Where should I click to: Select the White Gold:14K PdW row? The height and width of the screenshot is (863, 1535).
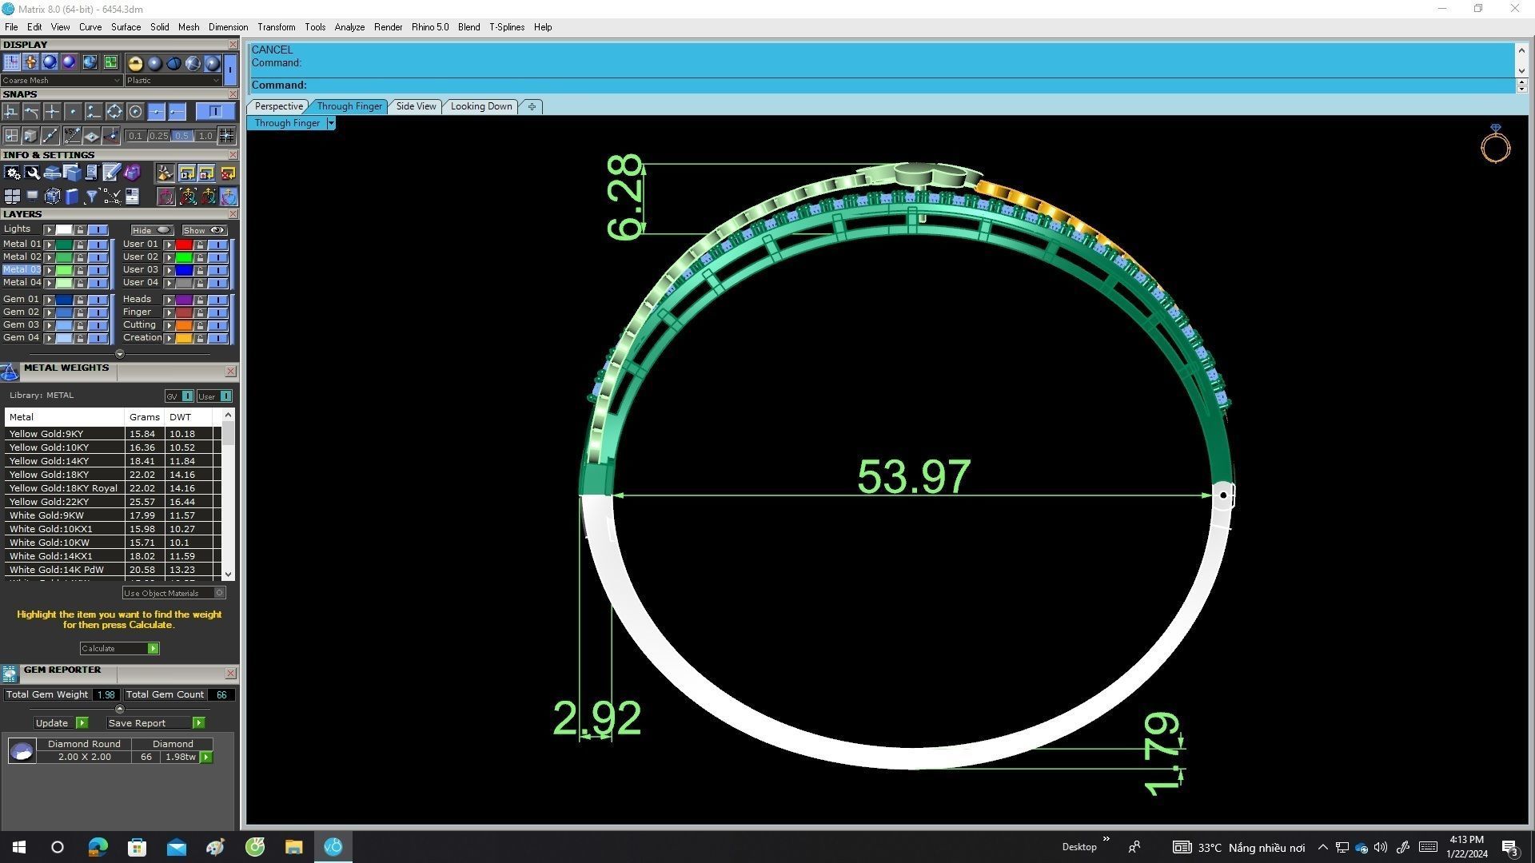tap(56, 570)
